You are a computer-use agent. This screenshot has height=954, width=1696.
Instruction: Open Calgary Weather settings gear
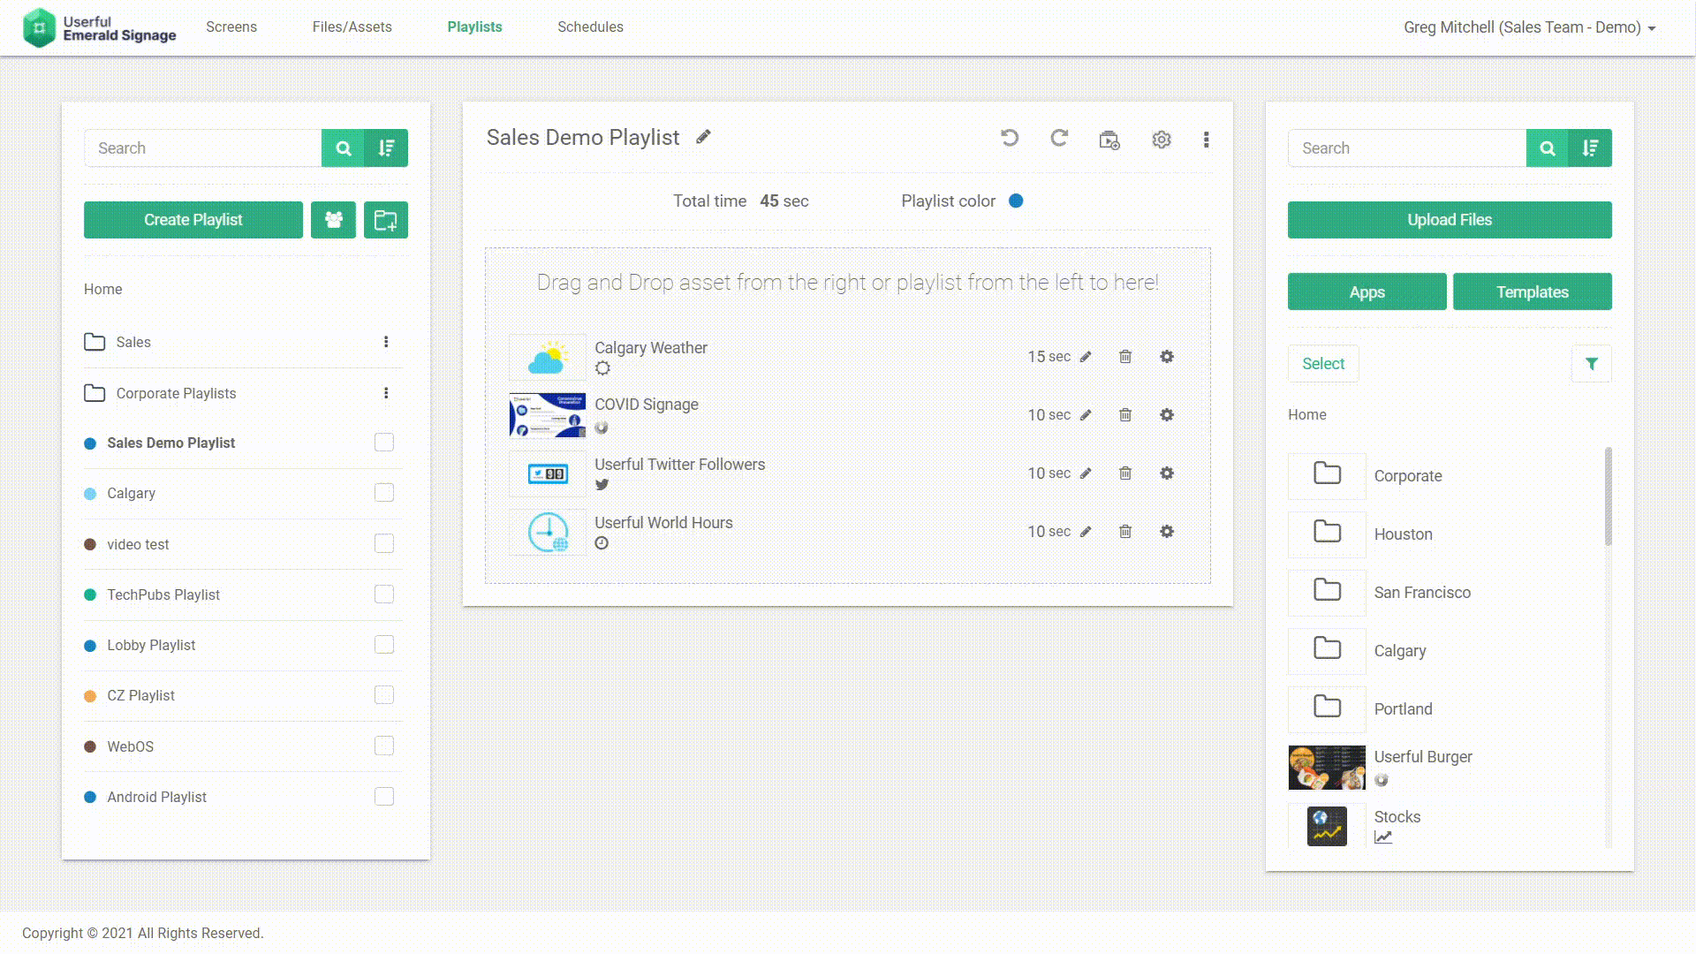click(1167, 357)
